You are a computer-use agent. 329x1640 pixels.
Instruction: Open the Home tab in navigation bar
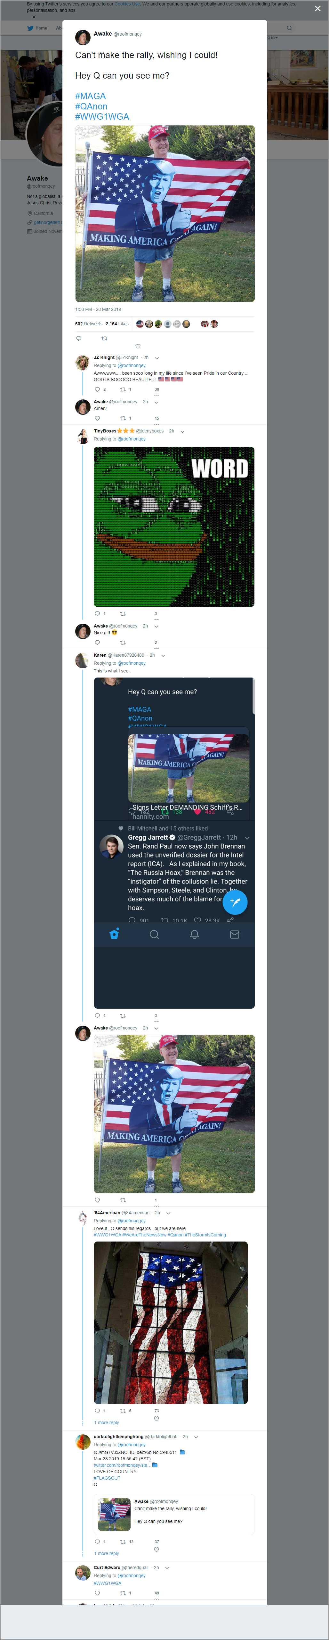pyautogui.click(x=37, y=28)
